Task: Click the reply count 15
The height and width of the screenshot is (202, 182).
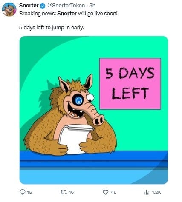Action: pyautogui.click(x=29, y=192)
